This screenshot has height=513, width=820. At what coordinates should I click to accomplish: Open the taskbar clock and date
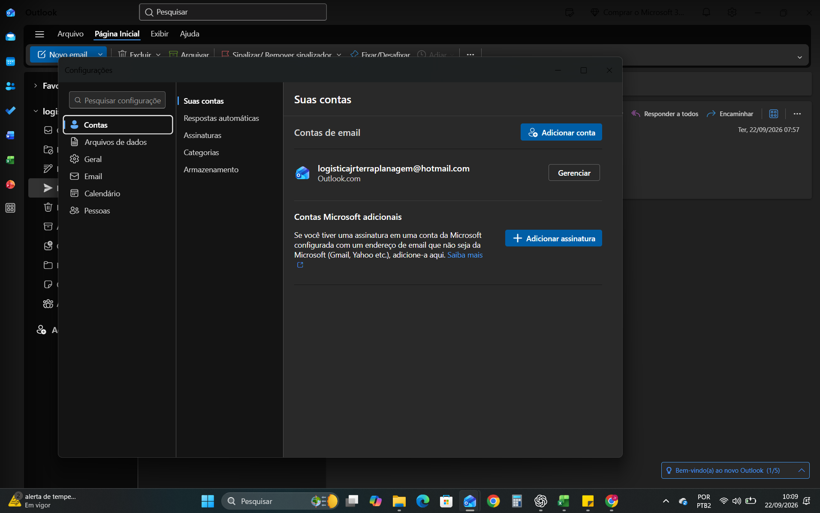click(781, 501)
